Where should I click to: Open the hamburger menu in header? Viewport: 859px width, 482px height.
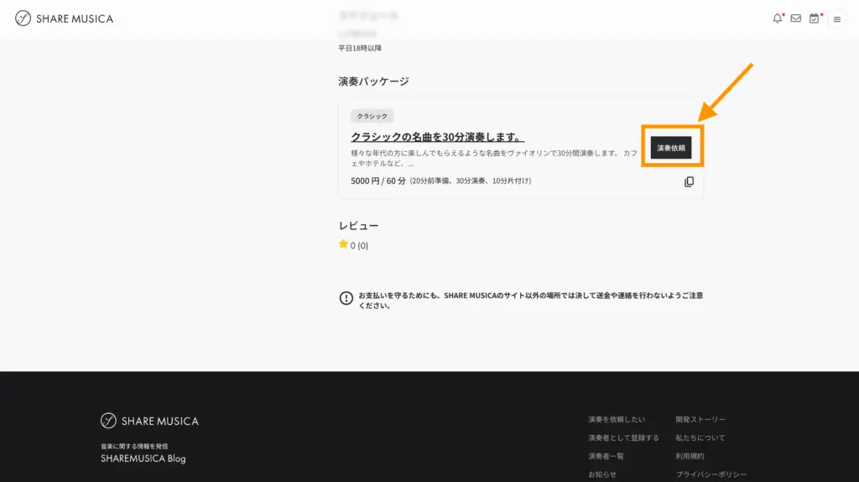(836, 19)
